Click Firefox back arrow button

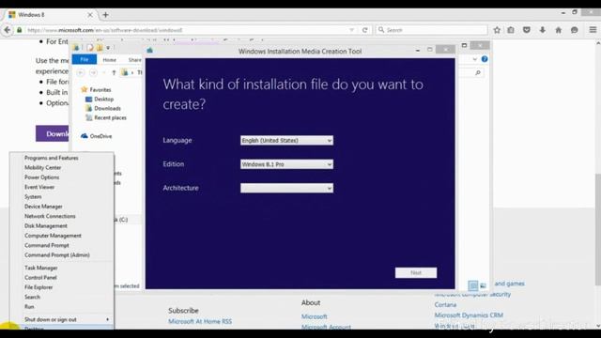pyautogui.click(x=7, y=30)
